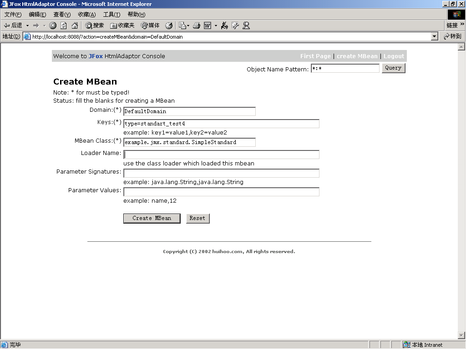
Task: Click the Windows logo throbber icon
Action: 456,15
